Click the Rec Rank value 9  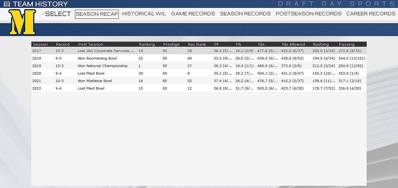(189, 73)
